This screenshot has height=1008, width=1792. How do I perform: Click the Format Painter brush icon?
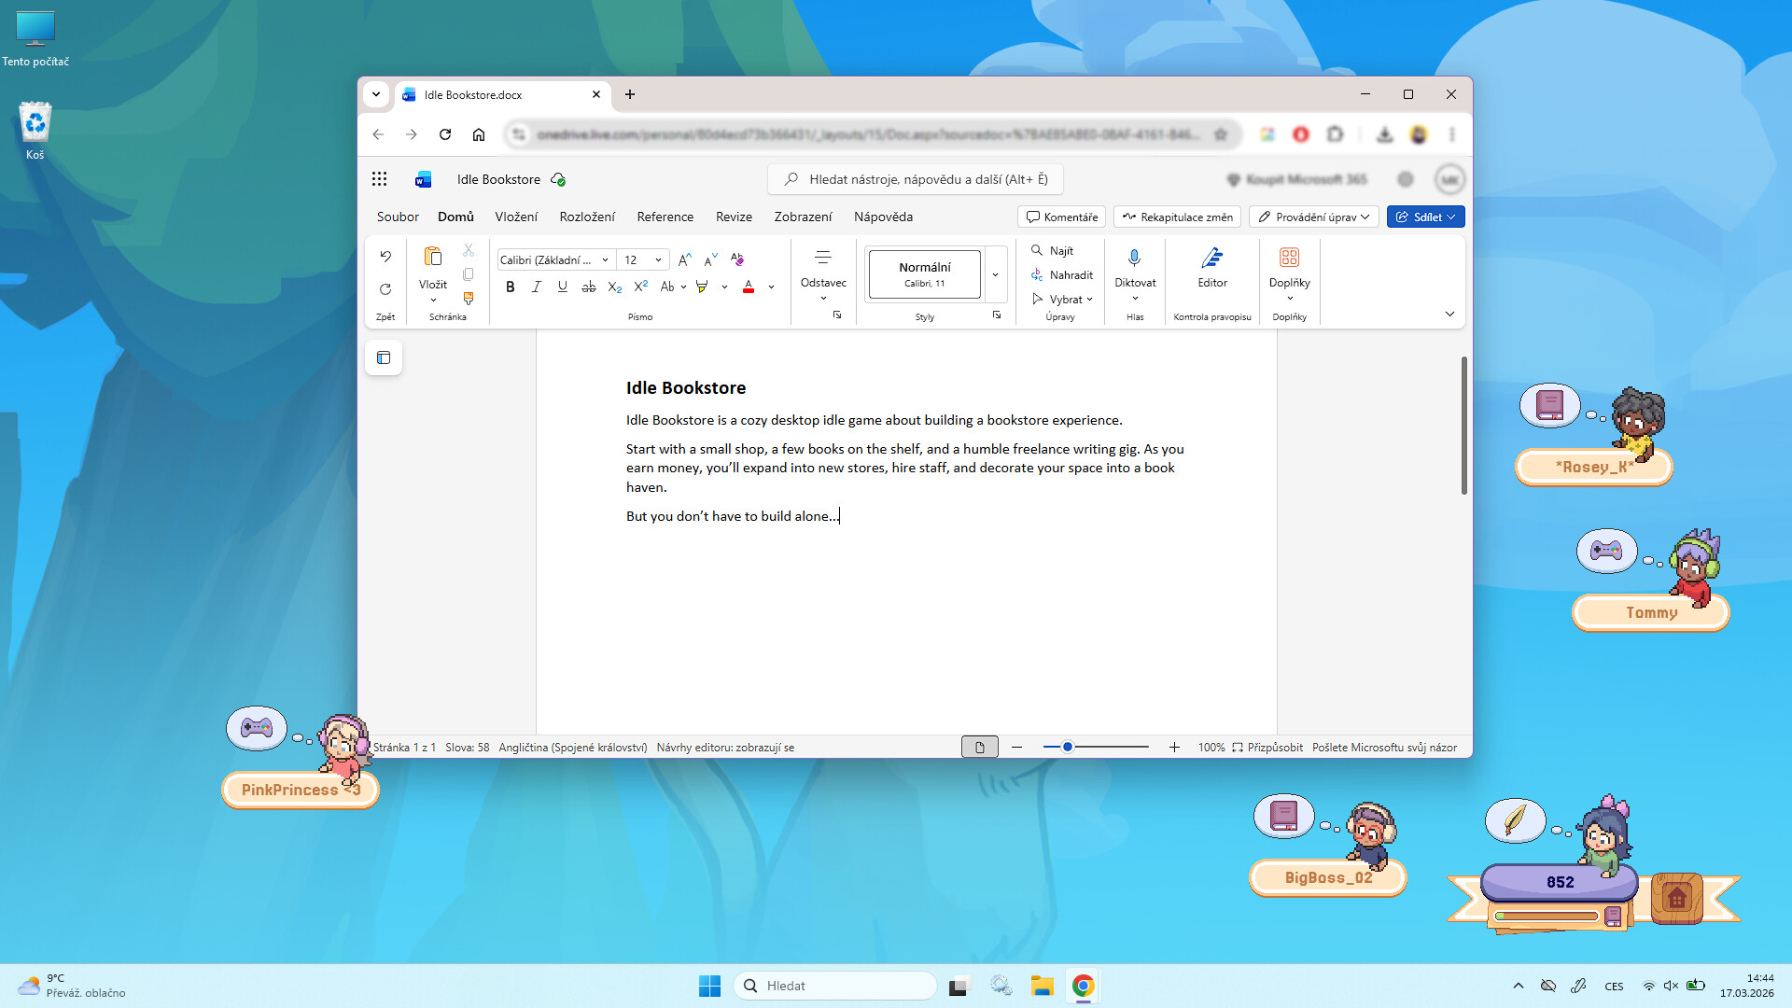click(469, 299)
